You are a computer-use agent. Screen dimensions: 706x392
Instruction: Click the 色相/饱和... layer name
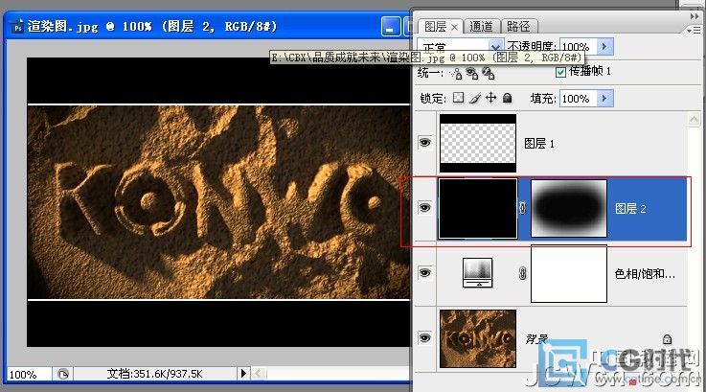click(x=645, y=273)
